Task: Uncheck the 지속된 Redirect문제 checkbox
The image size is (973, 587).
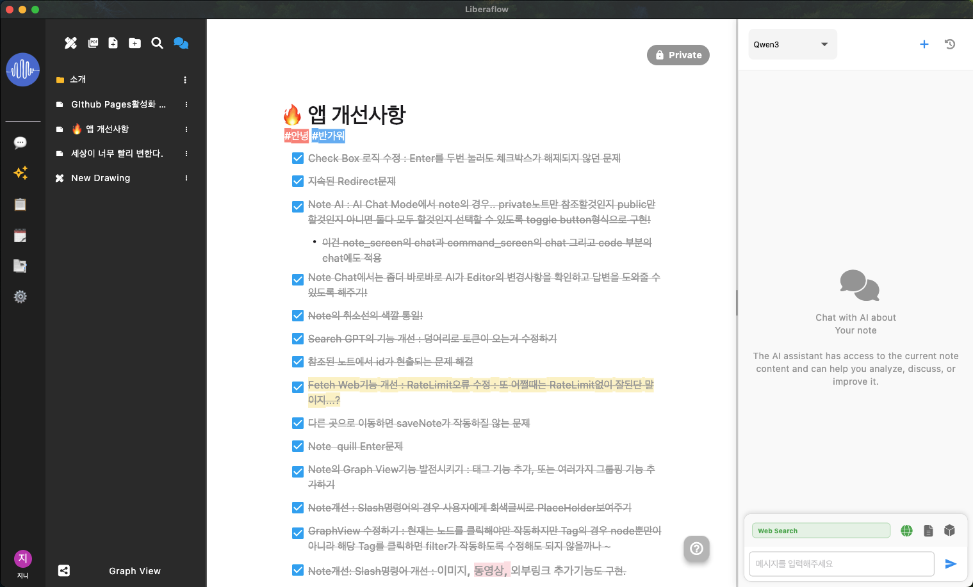Action: (298, 181)
